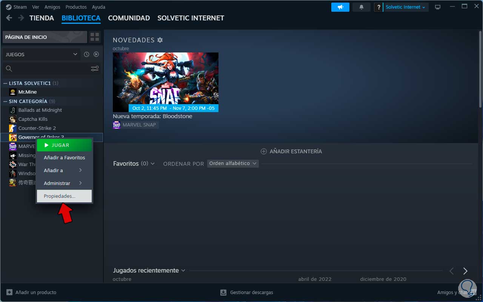Click the Gestionar descargas download icon
The height and width of the screenshot is (302, 483).
point(223,292)
